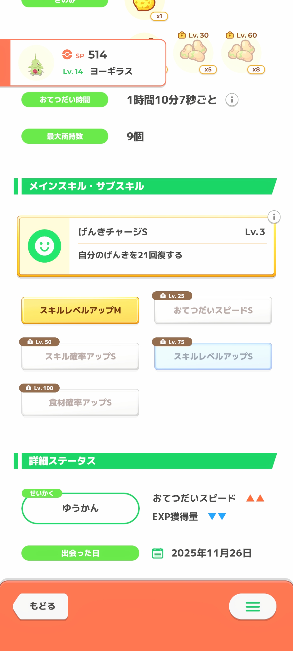The image size is (293, 651).
Task: Tap the green smiley げんきチャージS icon
Action: click(x=44, y=246)
